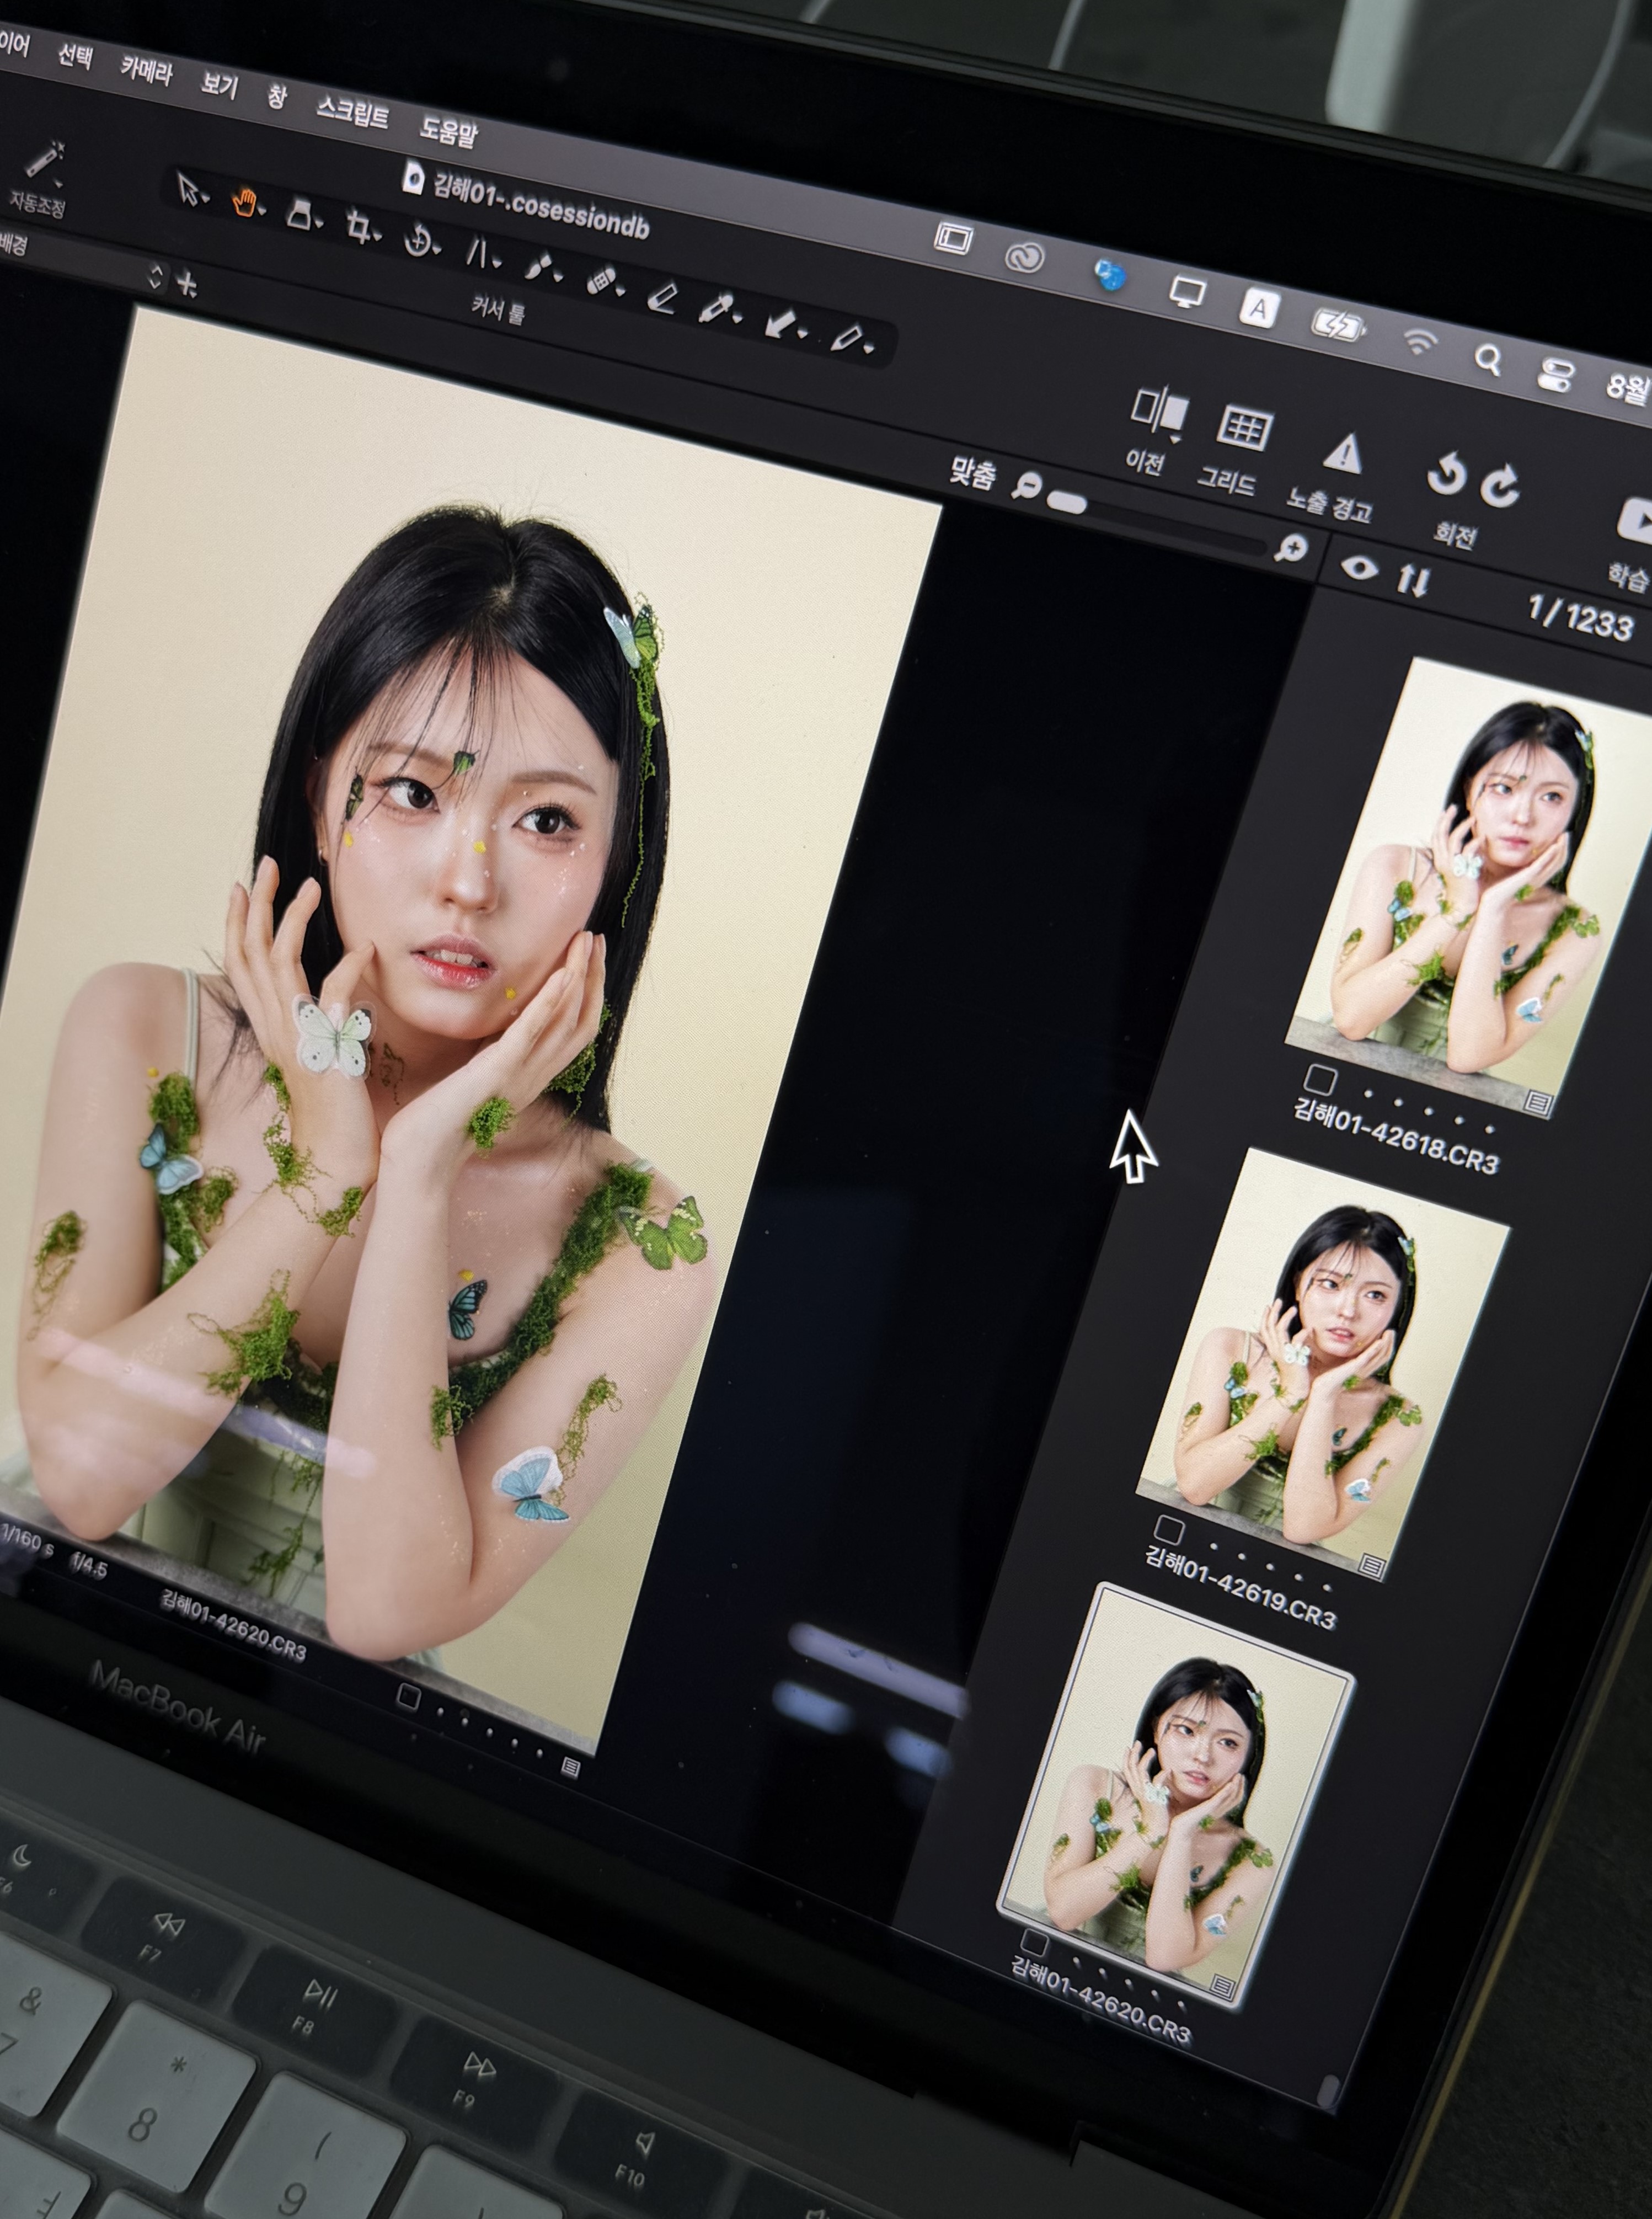Click the plus icon next to 배경

[x=186, y=285]
